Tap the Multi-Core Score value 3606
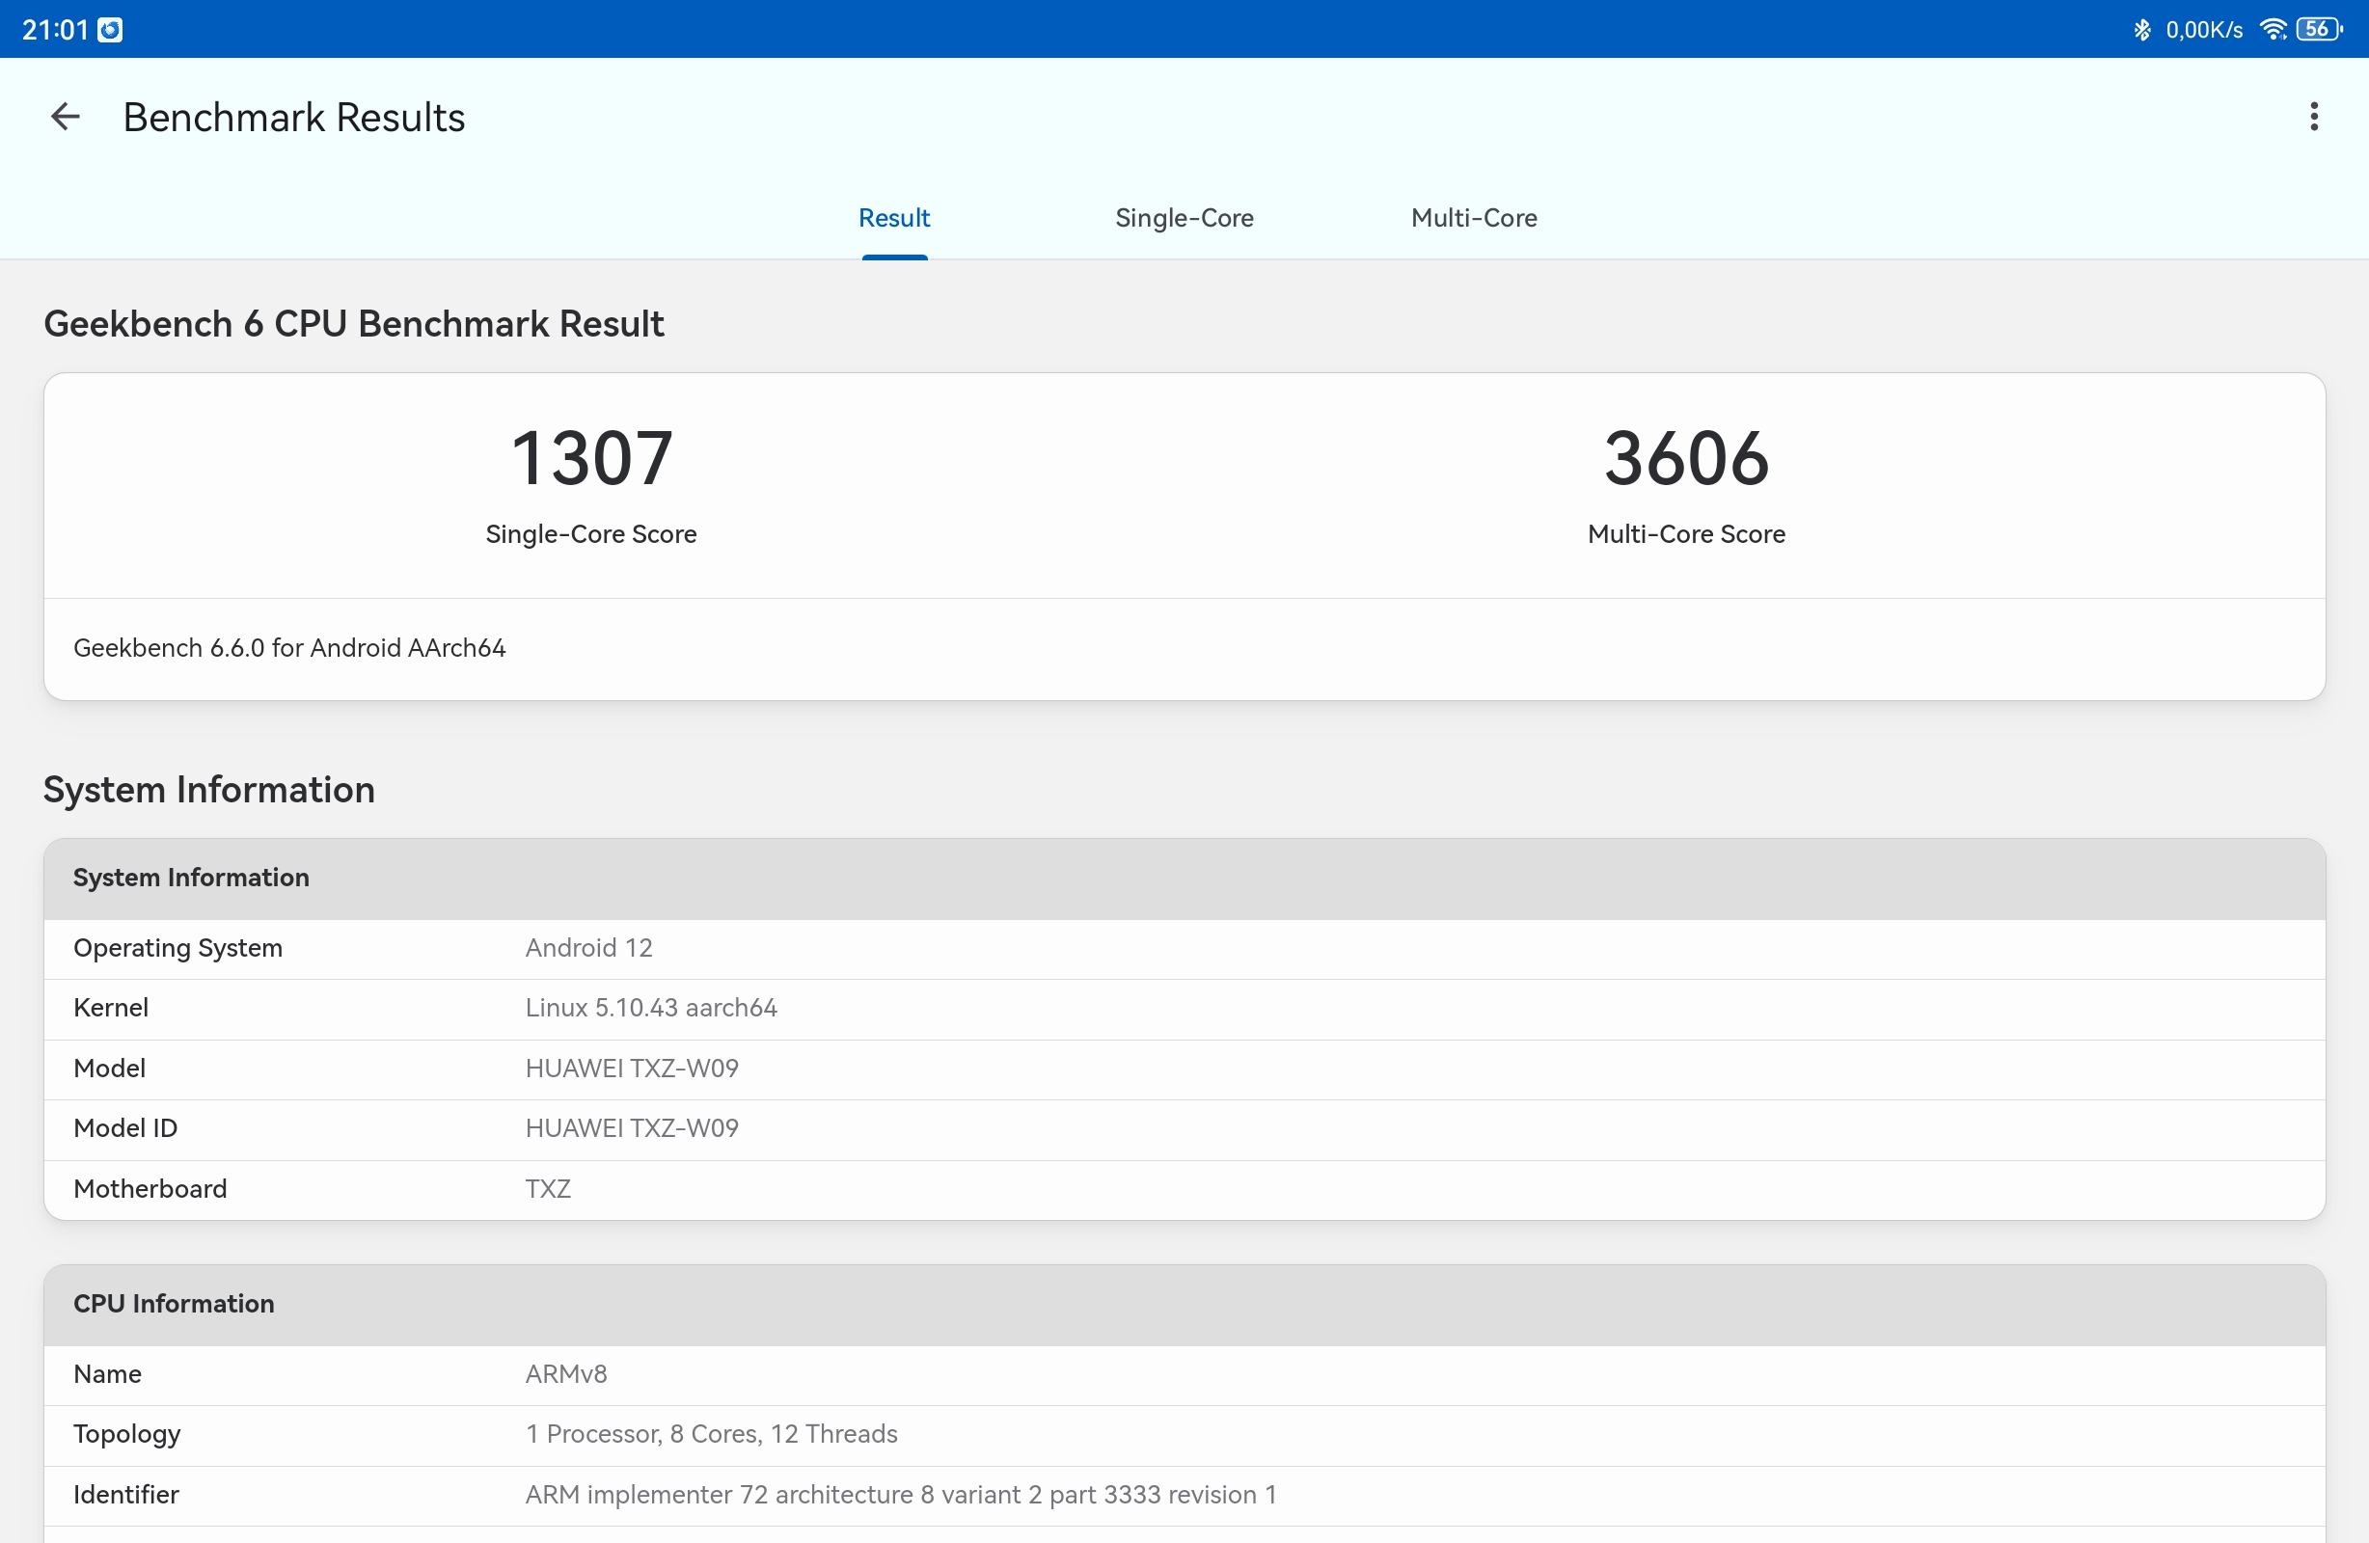This screenshot has width=2369, height=1543. coord(1685,458)
